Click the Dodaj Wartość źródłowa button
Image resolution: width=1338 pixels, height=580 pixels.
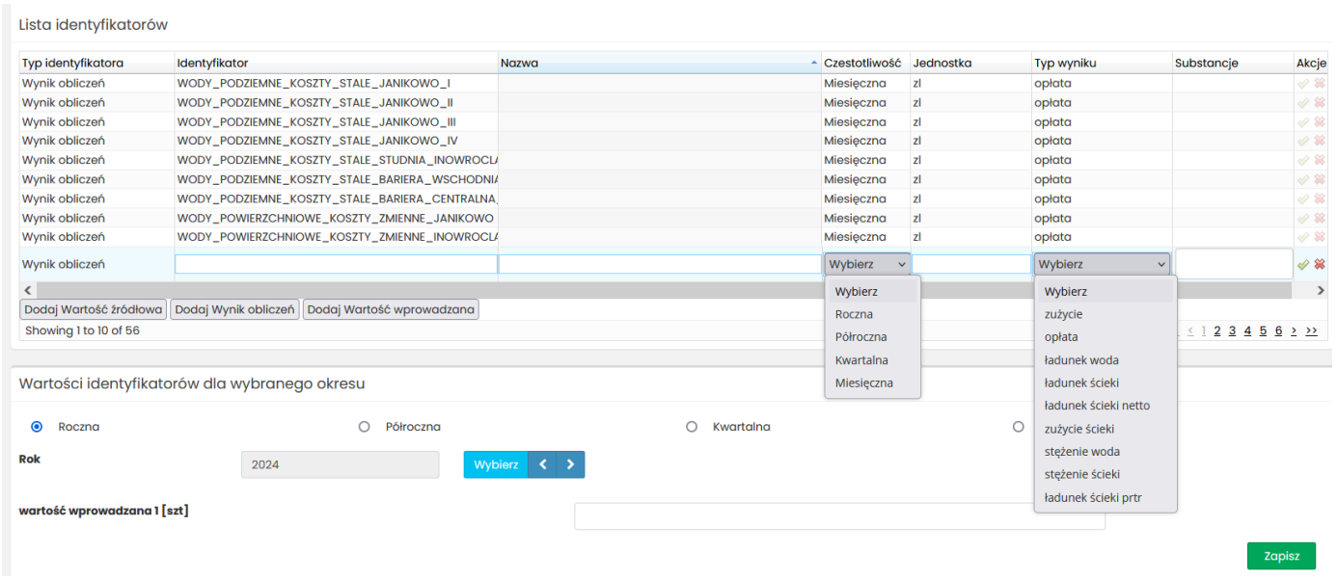coord(94,309)
